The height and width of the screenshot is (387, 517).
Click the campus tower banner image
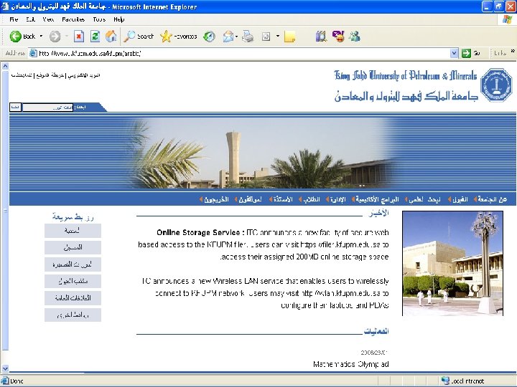coord(263,153)
